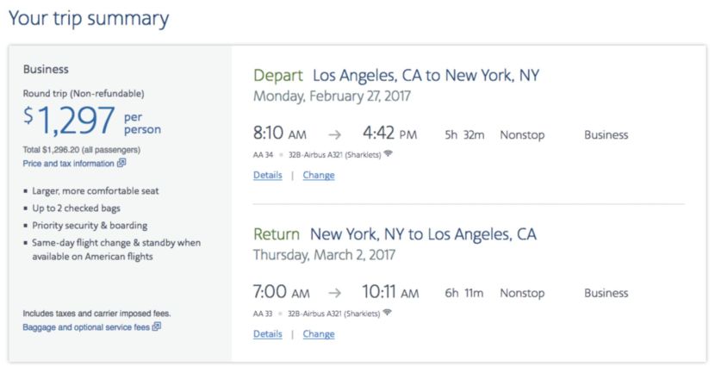Select the Return New York to Los Angeles heading
715x373 pixels.
tap(395, 234)
